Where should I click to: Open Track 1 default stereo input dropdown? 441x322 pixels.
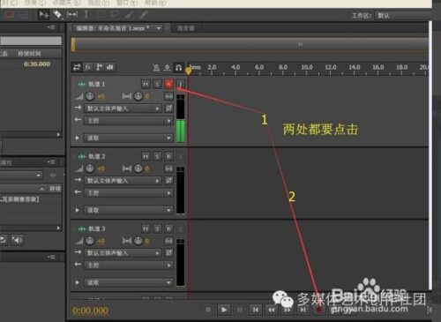[123, 109]
